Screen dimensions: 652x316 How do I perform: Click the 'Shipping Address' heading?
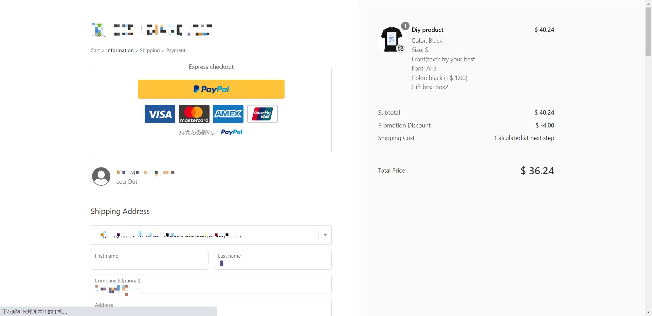120,211
